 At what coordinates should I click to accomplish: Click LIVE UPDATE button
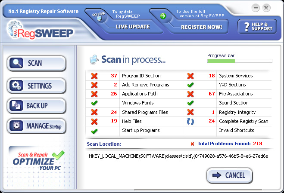tap(133, 27)
